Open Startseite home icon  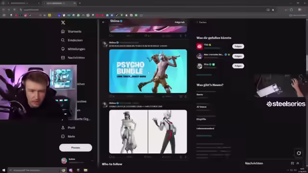(x=63, y=31)
